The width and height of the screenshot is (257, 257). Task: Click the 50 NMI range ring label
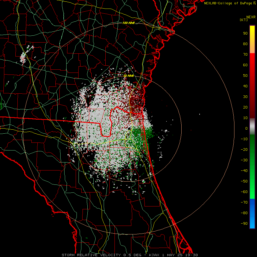coord(128,76)
